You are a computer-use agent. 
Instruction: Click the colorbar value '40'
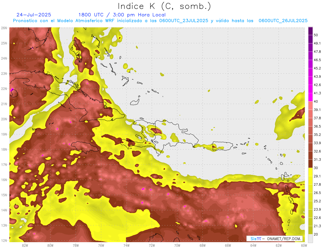[x=316, y=102]
